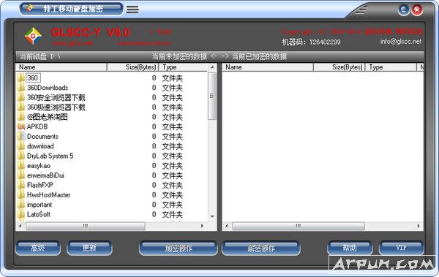Select the APKDB folder icon
This screenshot has height=277, width=439.
pyautogui.click(x=21, y=126)
